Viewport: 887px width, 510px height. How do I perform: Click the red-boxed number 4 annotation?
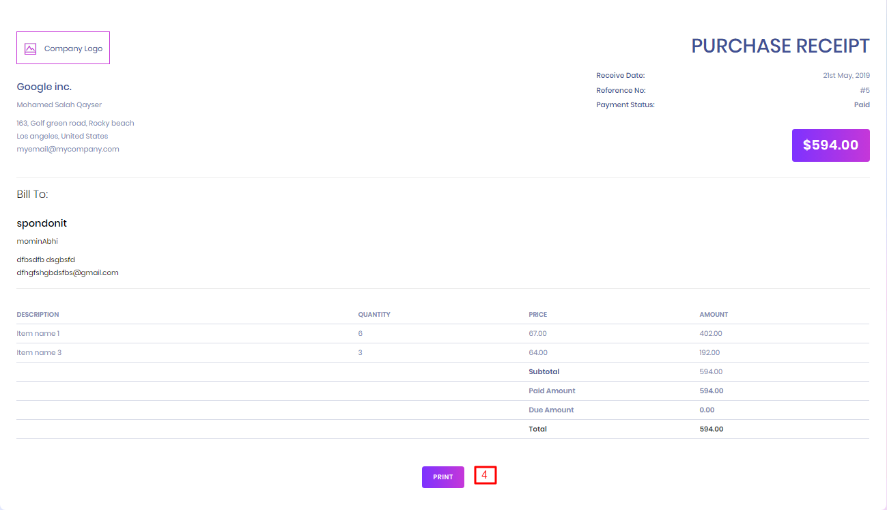[x=485, y=475]
